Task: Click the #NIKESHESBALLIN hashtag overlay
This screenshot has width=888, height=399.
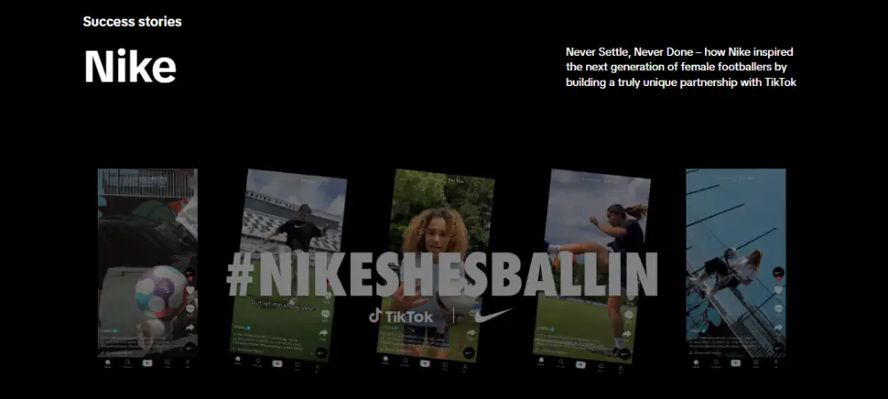Action: (x=442, y=275)
